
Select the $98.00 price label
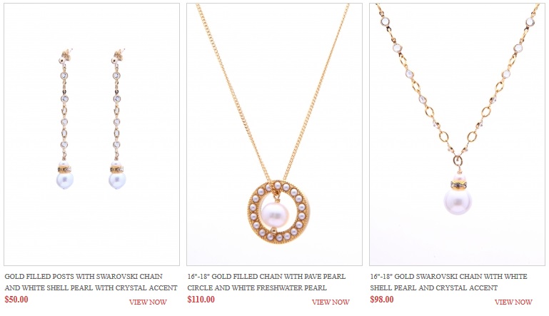coord(382,300)
